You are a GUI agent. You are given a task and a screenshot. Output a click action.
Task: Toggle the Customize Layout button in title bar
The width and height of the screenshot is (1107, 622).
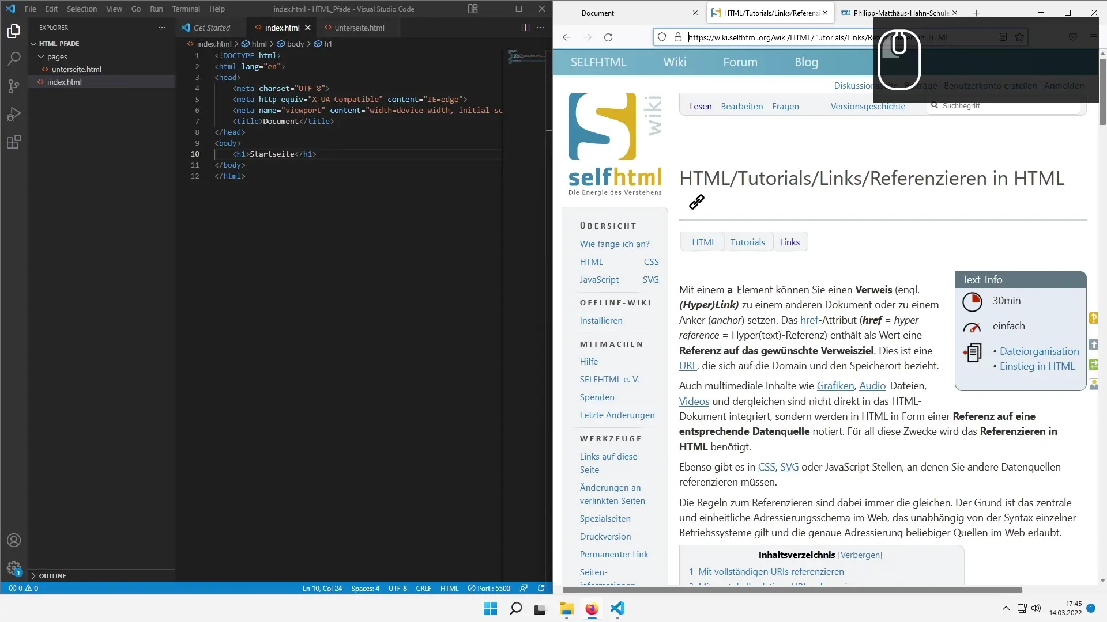click(472, 9)
